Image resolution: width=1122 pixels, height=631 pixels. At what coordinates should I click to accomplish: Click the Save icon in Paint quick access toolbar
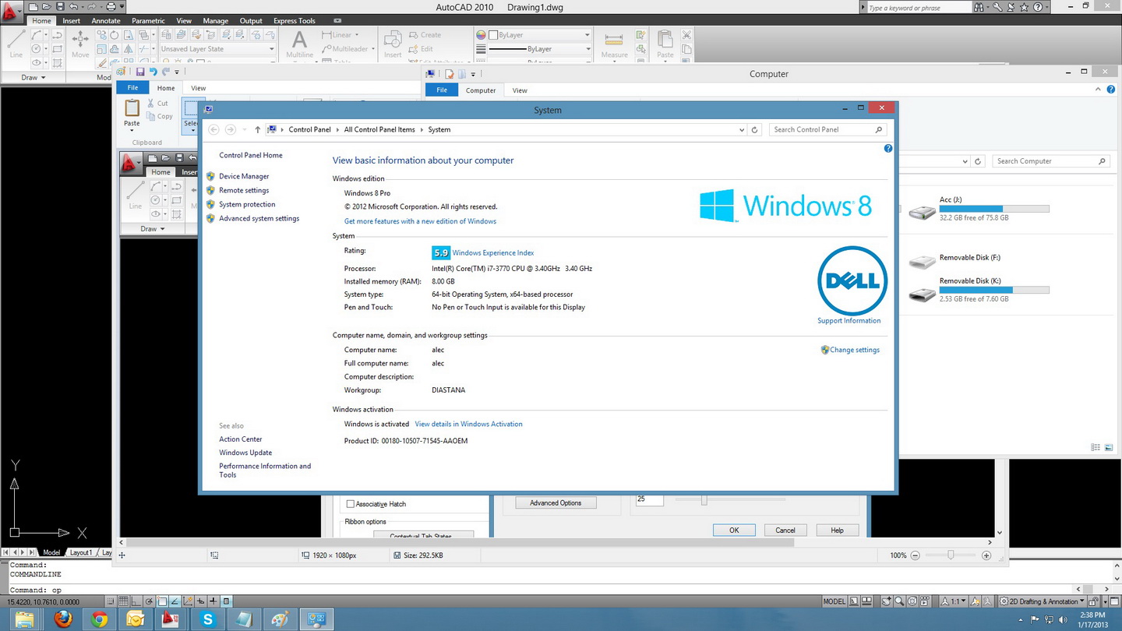(x=140, y=72)
